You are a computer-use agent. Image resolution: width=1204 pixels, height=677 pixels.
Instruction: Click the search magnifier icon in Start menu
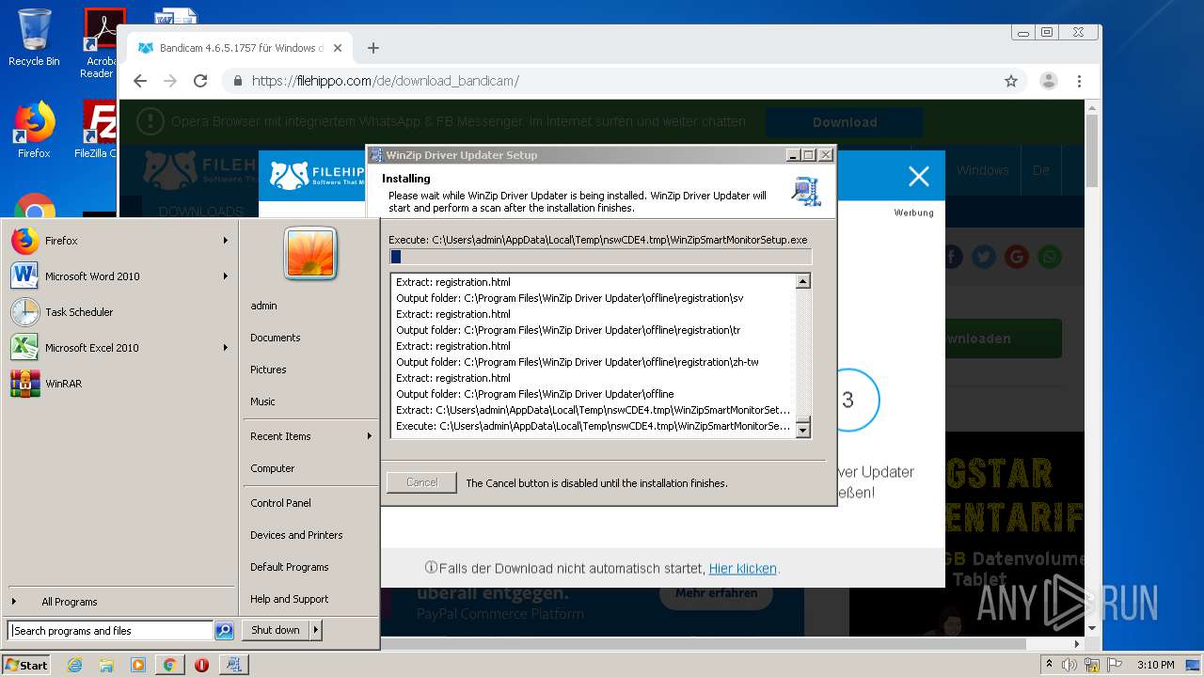(224, 631)
